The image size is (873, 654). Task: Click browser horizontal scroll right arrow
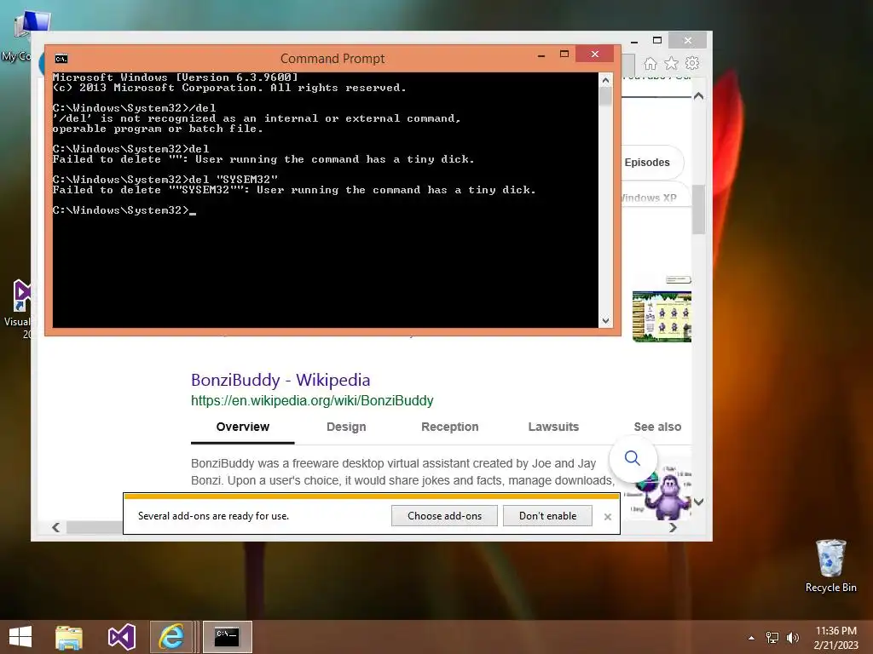click(673, 527)
